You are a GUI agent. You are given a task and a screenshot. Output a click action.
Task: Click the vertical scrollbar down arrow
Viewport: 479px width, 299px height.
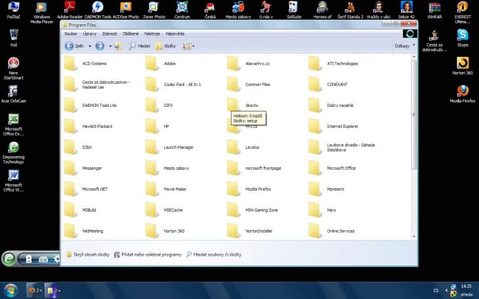tap(414, 237)
